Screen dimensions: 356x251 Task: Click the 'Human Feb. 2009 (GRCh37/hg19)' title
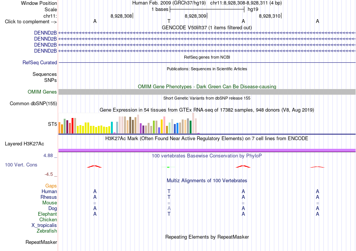[169, 3]
